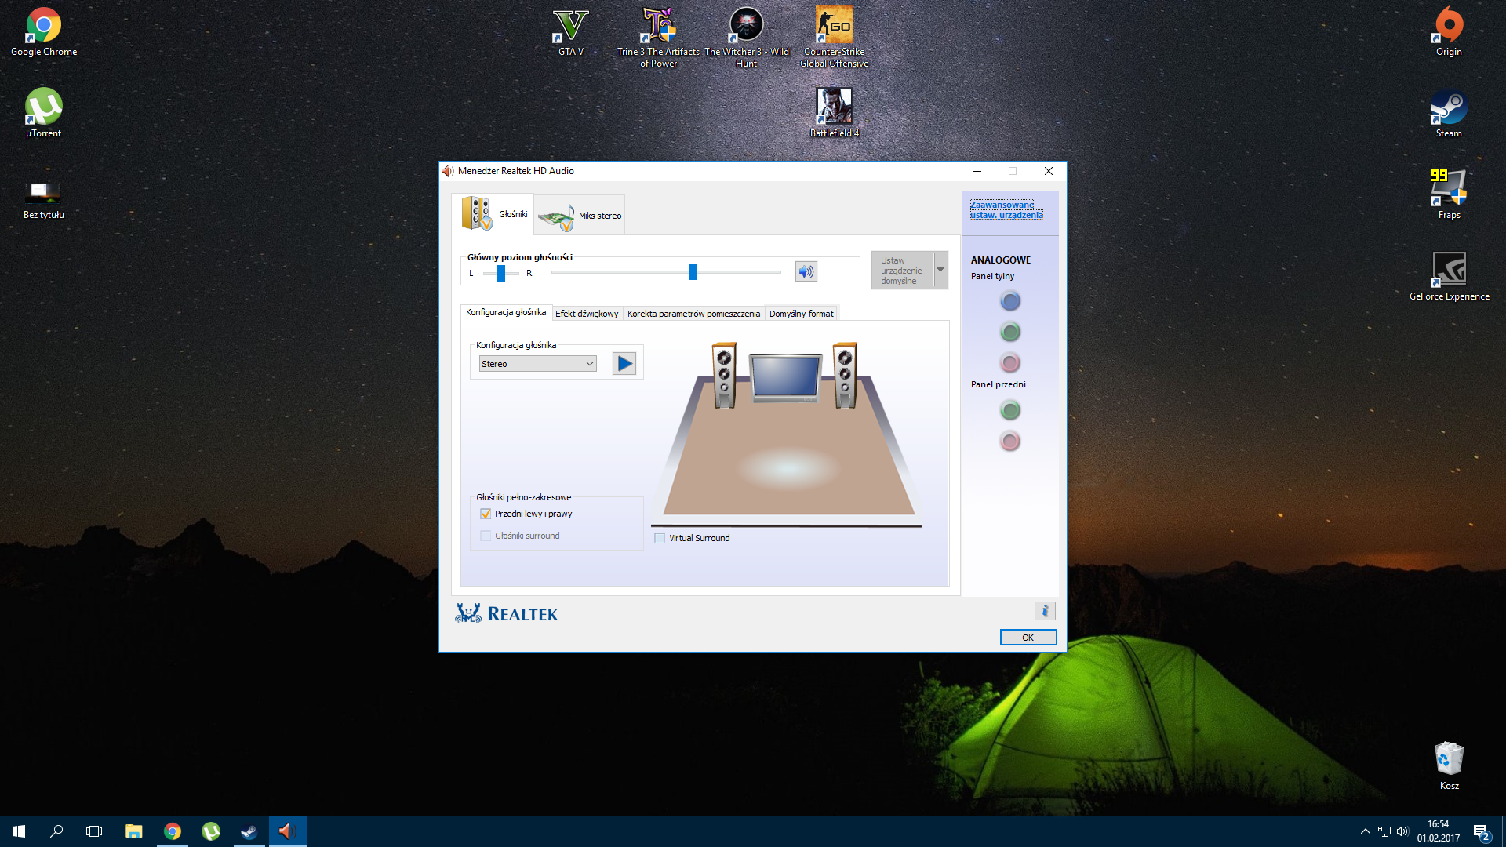Screen dimensions: 1506x847
Task: Click Ustaw urządzenie domyślne button
Action: tap(902, 271)
